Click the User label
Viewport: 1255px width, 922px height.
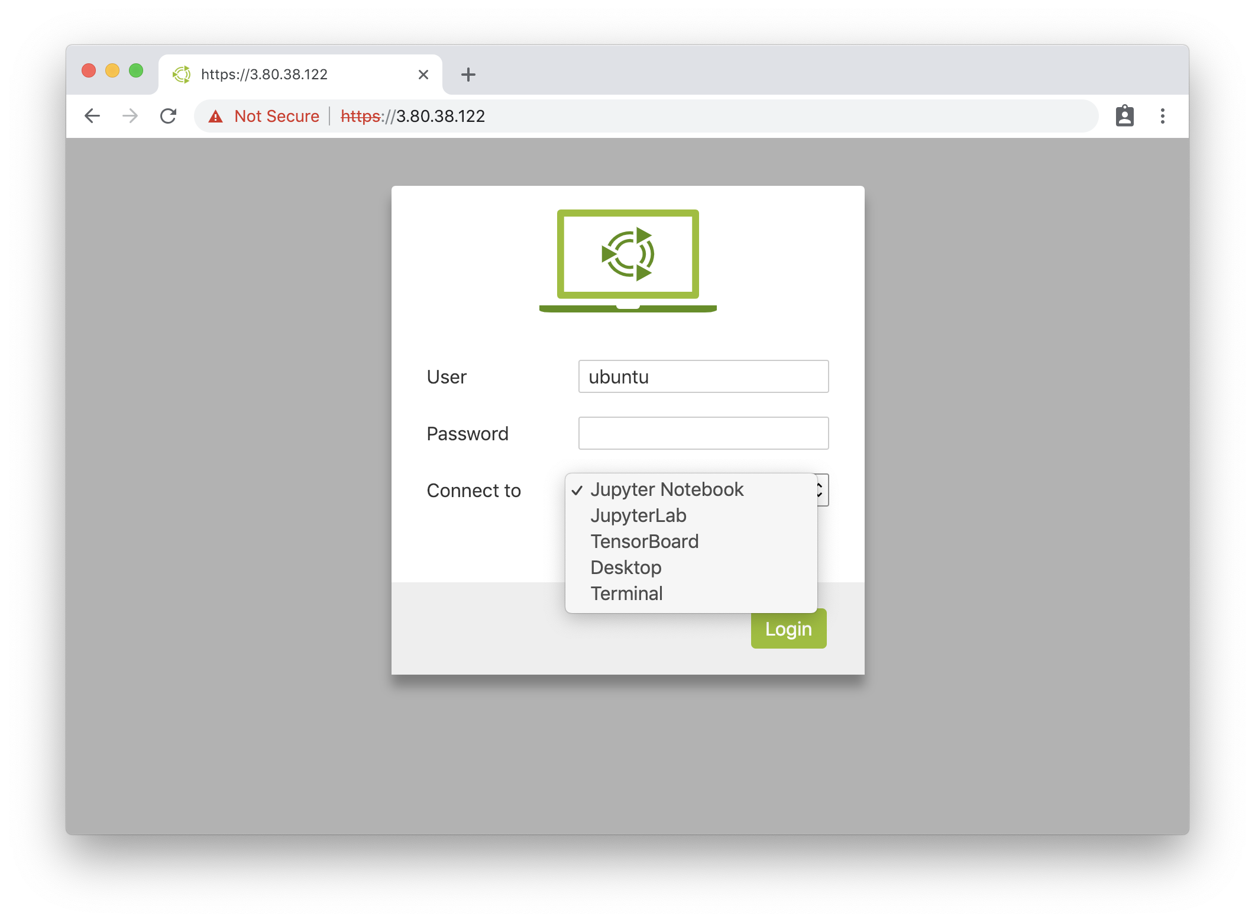[447, 377]
